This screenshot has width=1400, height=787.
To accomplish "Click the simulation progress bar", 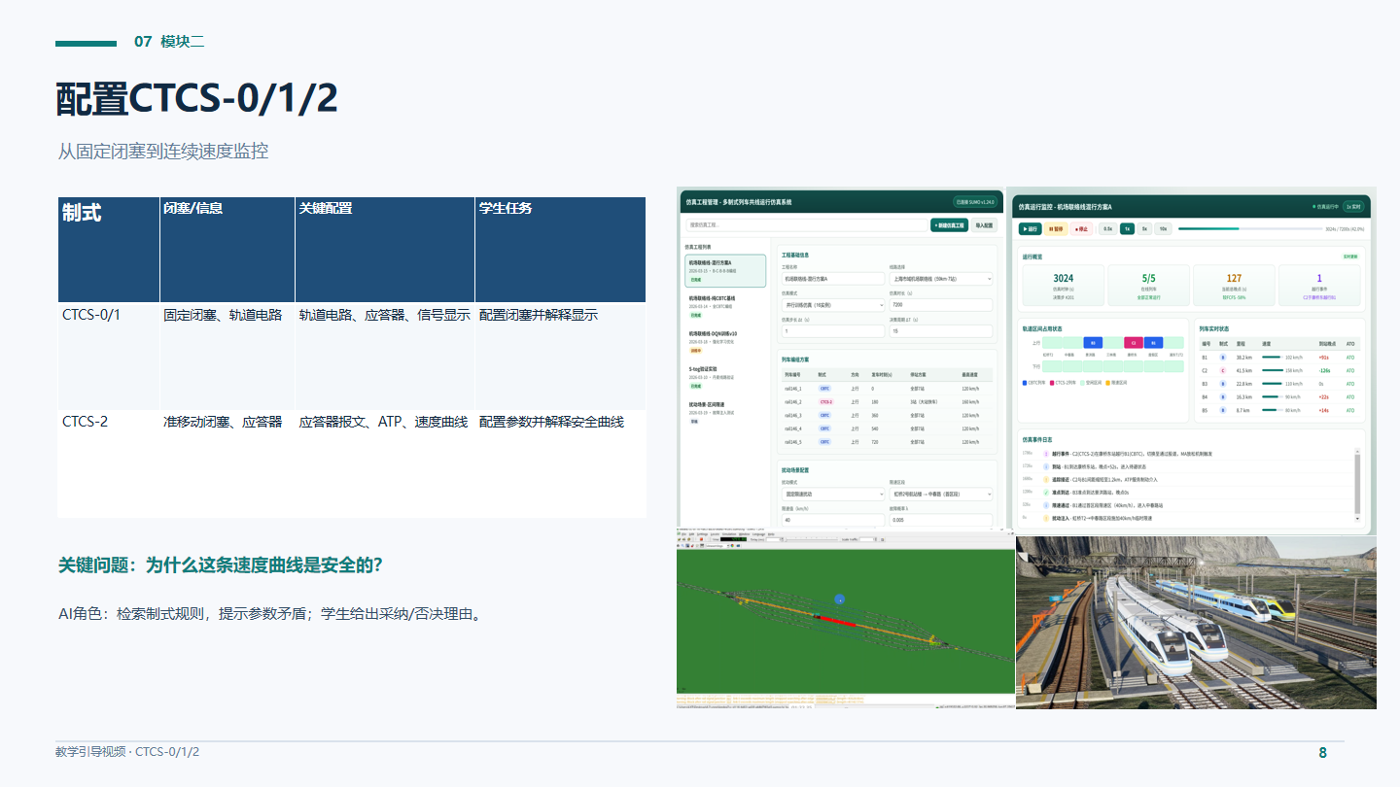I will 1248,229.
